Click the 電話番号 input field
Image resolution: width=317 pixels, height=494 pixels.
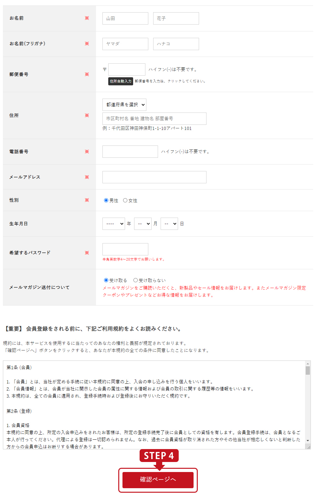click(130, 152)
